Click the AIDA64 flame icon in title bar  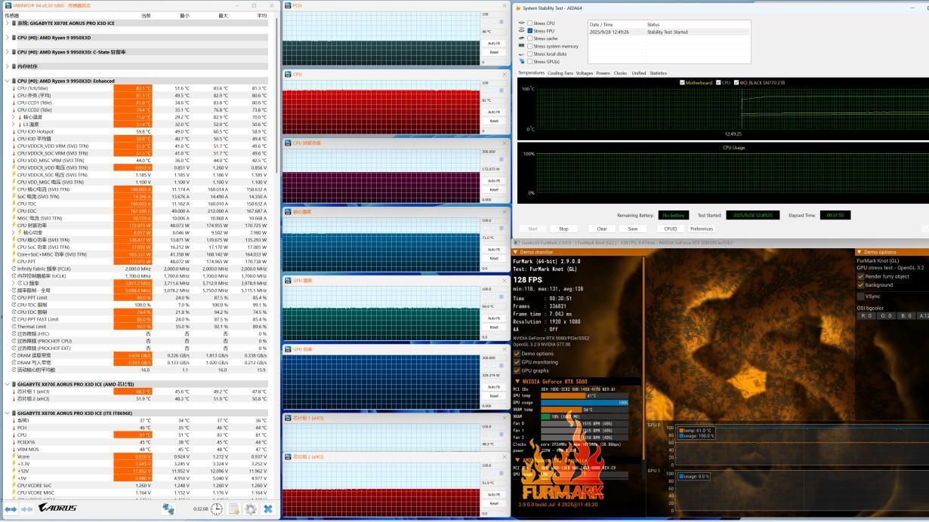[x=518, y=8]
